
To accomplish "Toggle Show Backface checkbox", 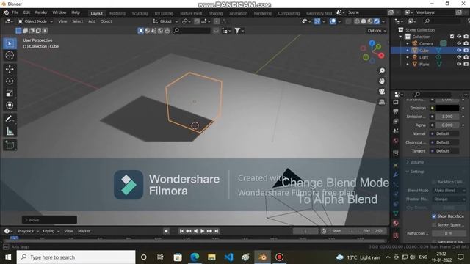I will click(x=434, y=216).
